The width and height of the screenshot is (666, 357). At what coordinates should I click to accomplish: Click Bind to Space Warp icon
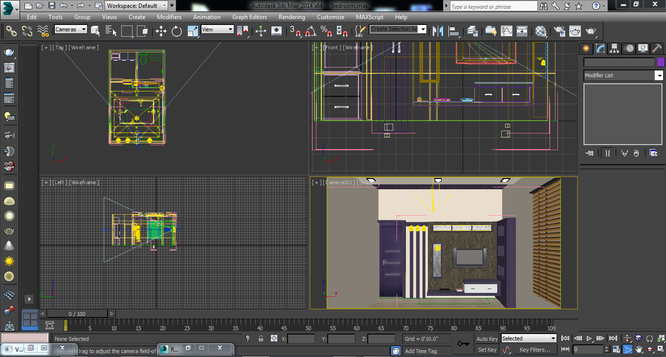coord(43,31)
